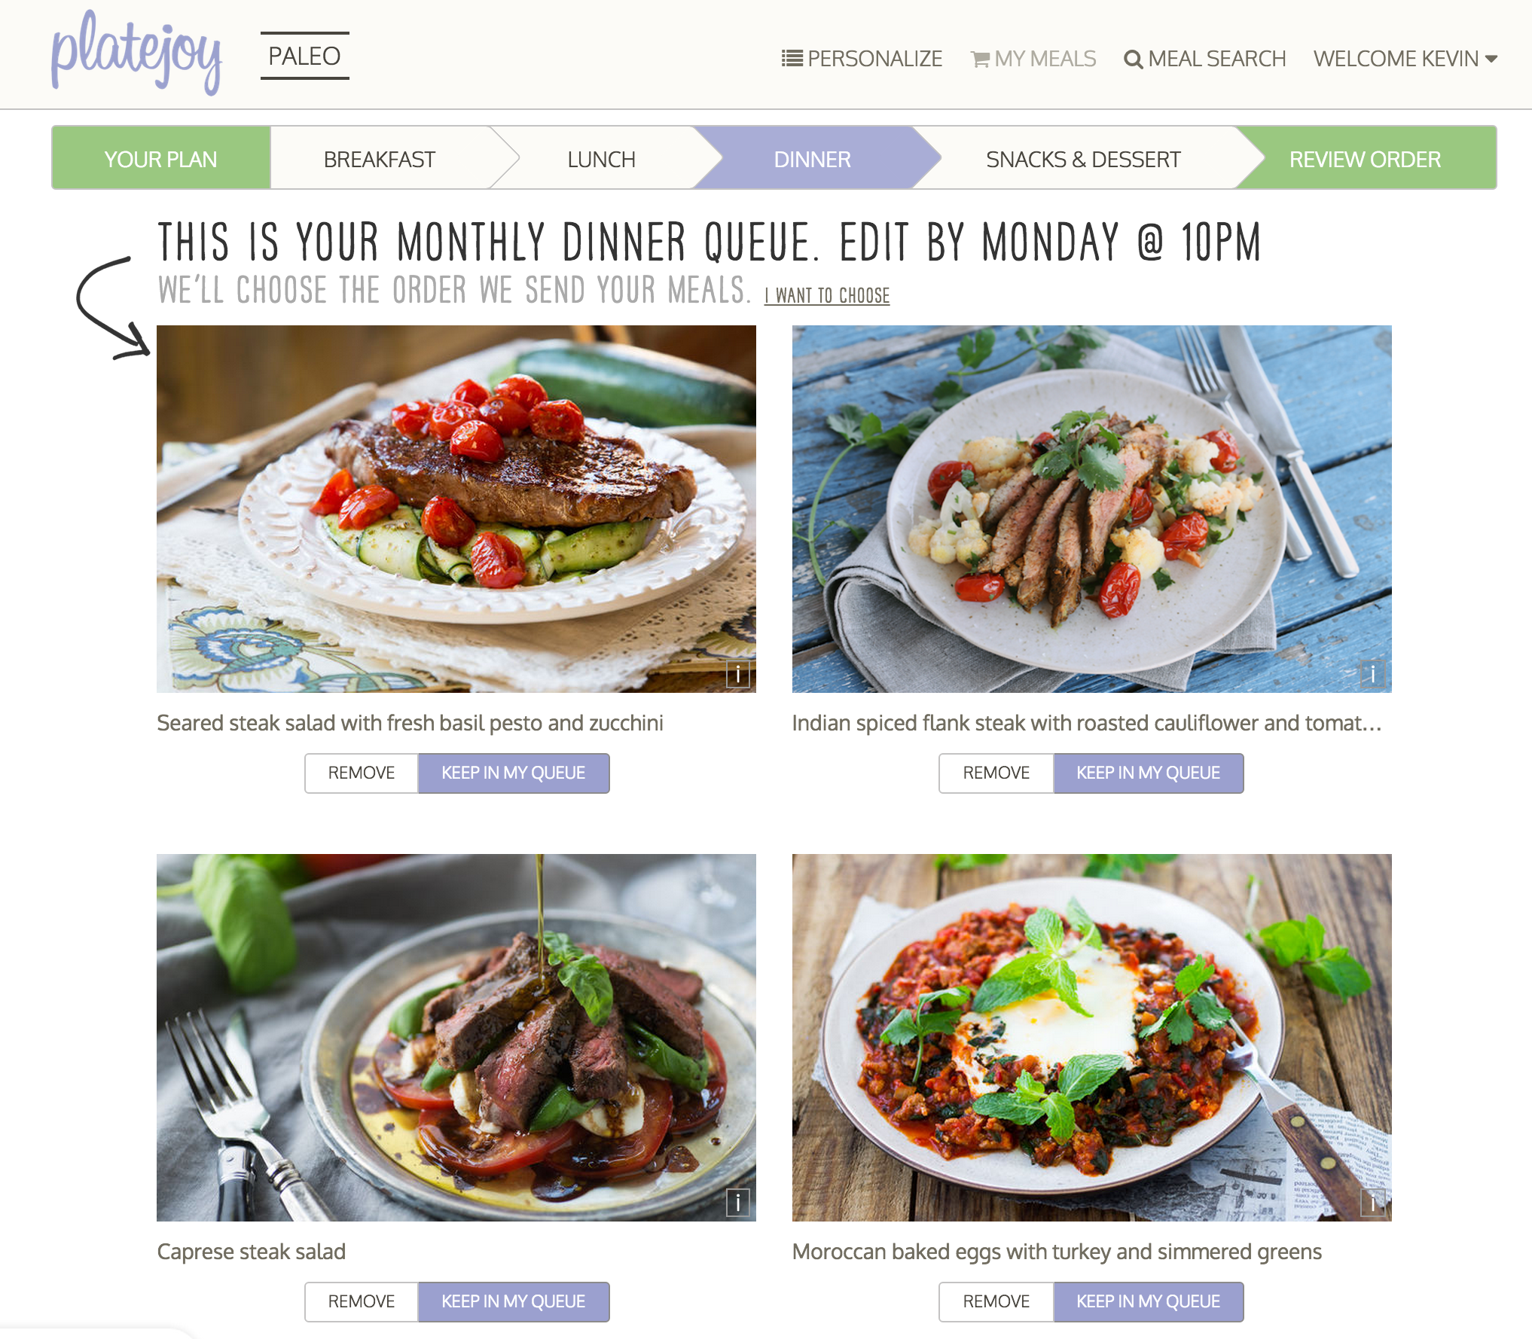The width and height of the screenshot is (1532, 1339).
Task: Switch to the Breakfast step
Action: click(380, 159)
